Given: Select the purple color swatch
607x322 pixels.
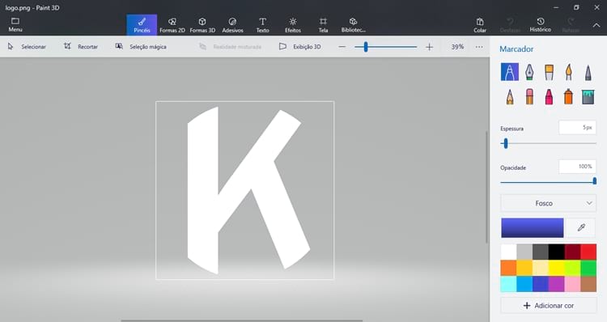Looking at the screenshot, I should tap(556, 284).
